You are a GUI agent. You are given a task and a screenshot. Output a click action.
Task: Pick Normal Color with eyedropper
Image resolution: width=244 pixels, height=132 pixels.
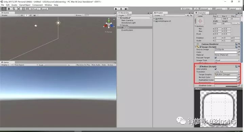pyautogui.click(x=239, y=77)
